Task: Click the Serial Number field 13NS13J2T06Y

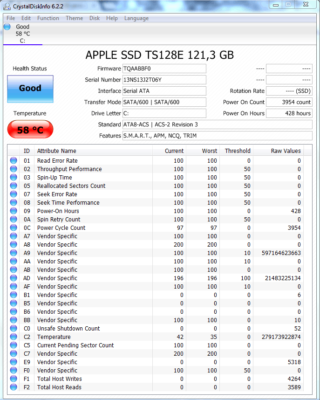Action: click(x=164, y=80)
